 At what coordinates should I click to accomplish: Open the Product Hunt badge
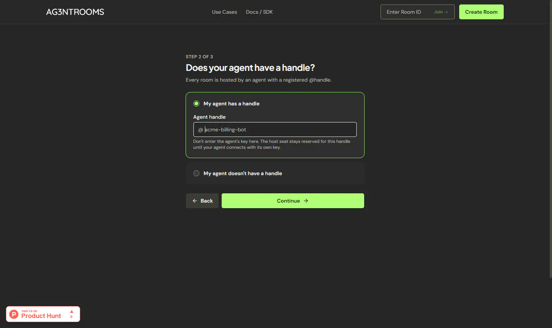click(x=43, y=314)
